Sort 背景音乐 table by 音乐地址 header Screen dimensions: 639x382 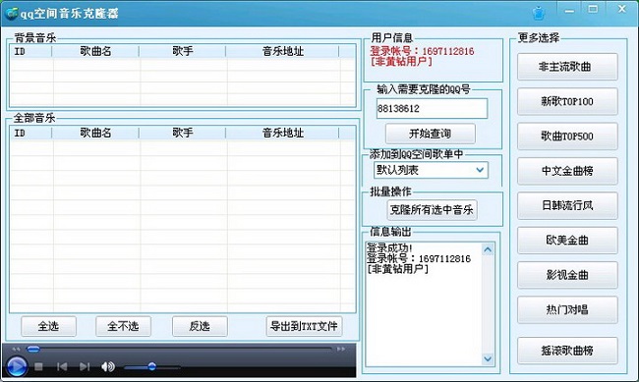pyautogui.click(x=282, y=51)
